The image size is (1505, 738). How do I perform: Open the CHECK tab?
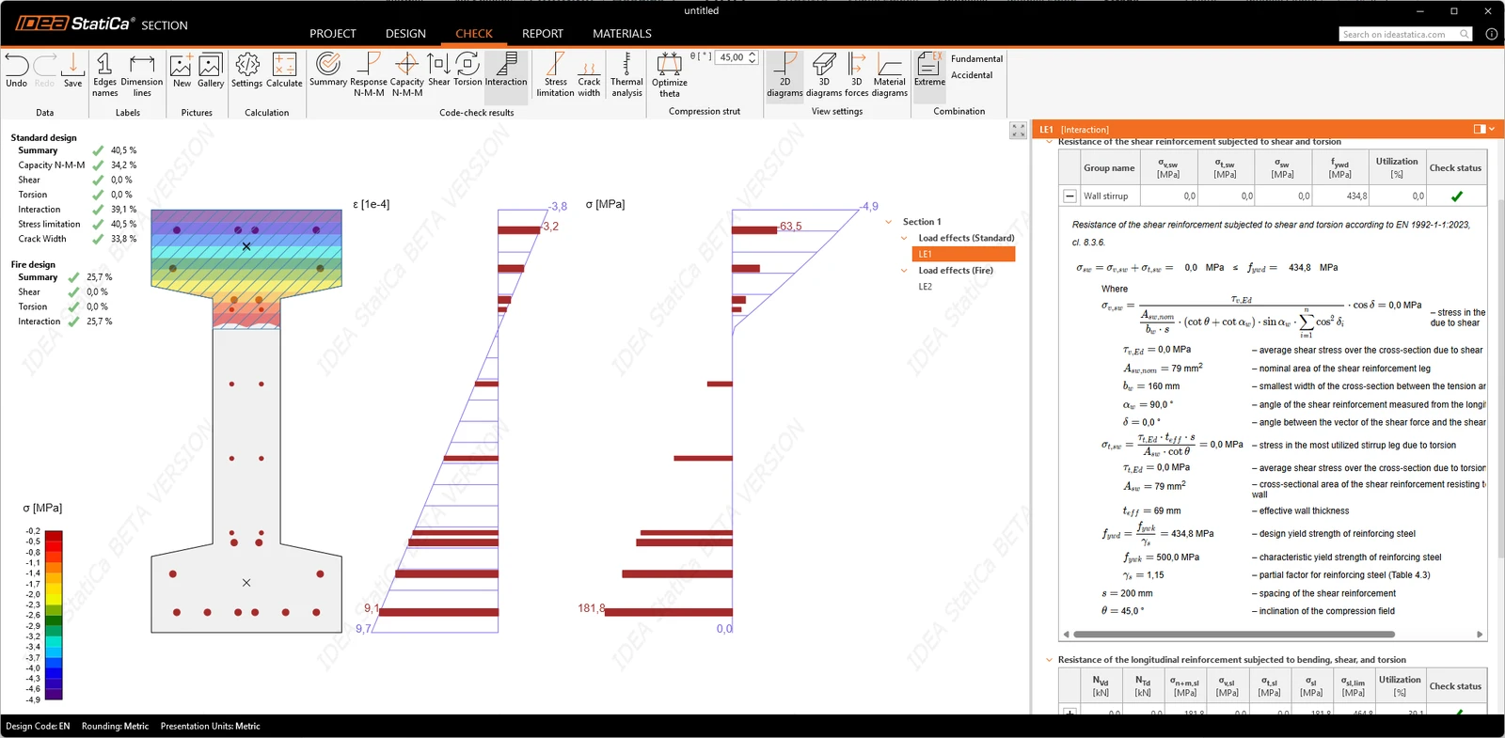(x=474, y=34)
